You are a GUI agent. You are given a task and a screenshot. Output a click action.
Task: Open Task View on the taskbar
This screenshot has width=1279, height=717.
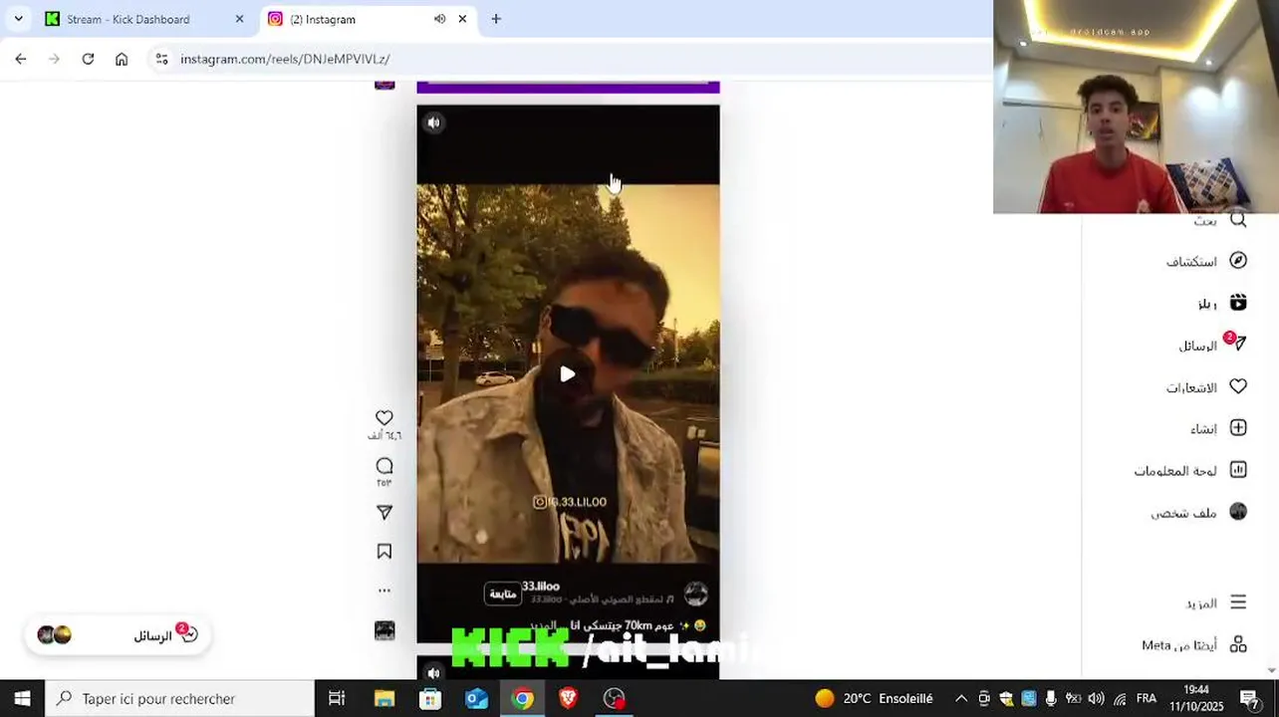click(x=337, y=698)
